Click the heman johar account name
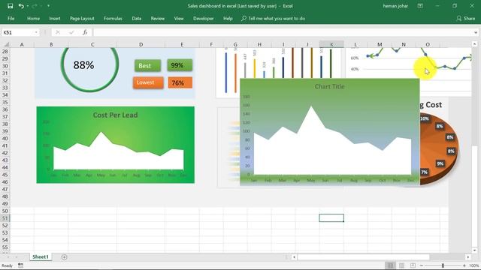This screenshot has height=270, width=481. pos(395,6)
